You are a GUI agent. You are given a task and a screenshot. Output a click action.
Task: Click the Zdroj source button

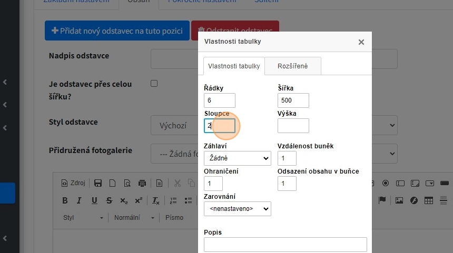tap(73, 183)
